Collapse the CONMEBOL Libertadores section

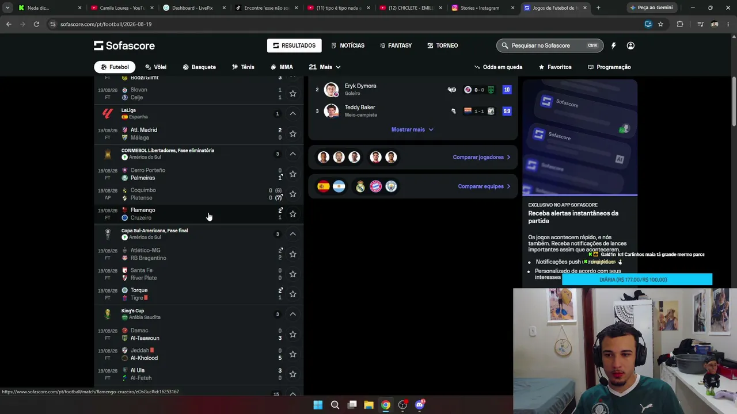click(x=292, y=154)
